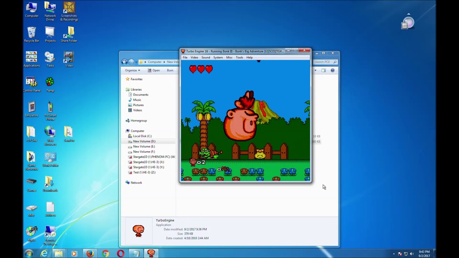The image size is (459, 258).
Task: Open the taskbar Windows Explorer folder icon
Action: [59, 253]
